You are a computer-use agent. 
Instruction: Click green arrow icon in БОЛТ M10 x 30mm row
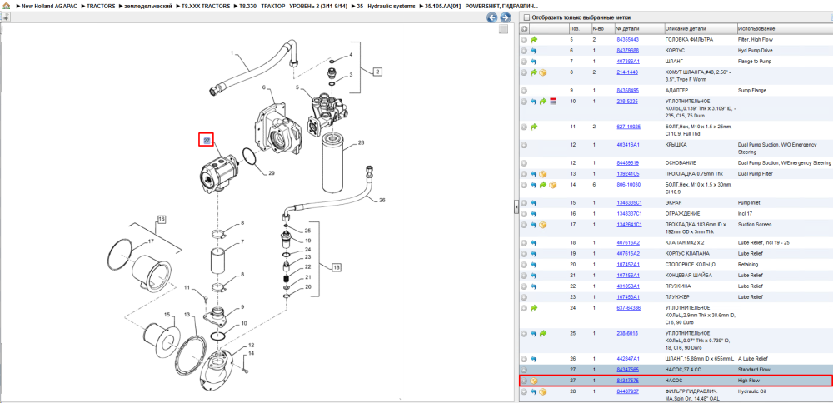tap(543, 185)
